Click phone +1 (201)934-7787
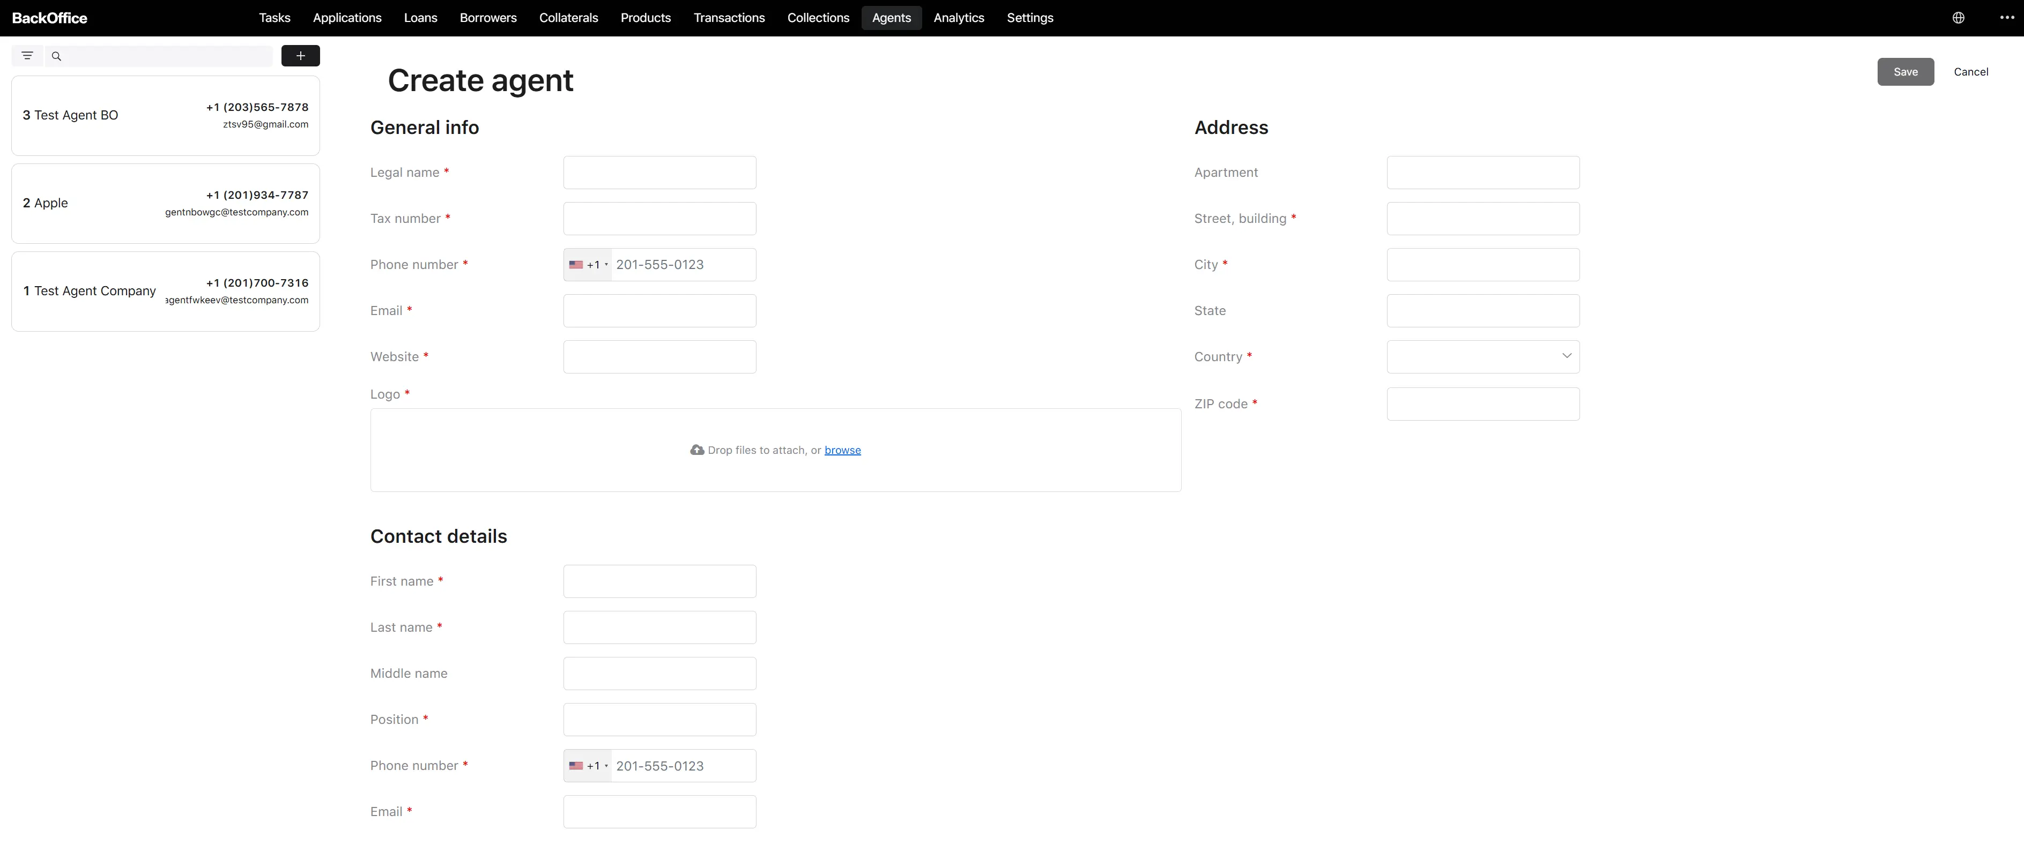This screenshot has height=845, width=2024. click(257, 195)
